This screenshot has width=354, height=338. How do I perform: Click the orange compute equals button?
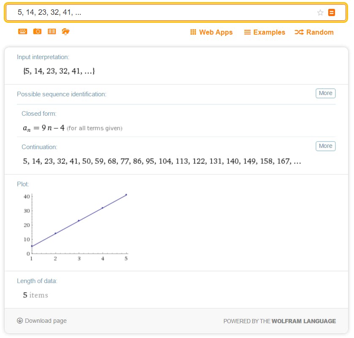(x=332, y=13)
